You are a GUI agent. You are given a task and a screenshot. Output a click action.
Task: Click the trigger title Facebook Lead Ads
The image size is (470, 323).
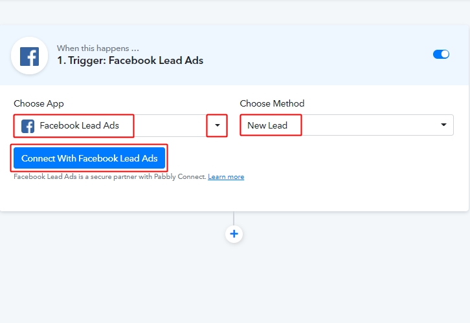pyautogui.click(x=130, y=61)
